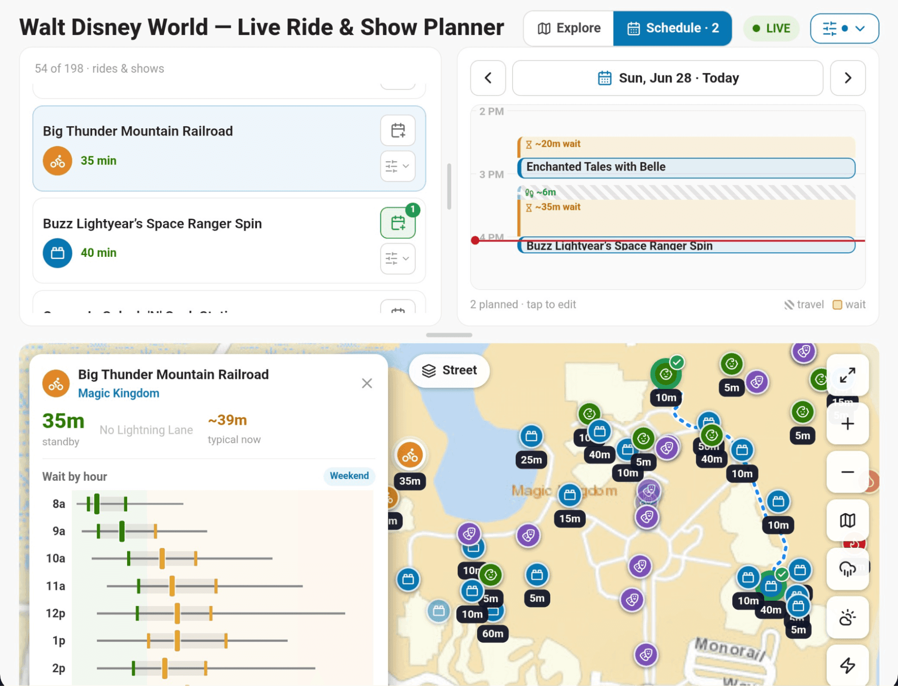Select the 60m wait label on map
898x686 pixels.
[x=493, y=633]
